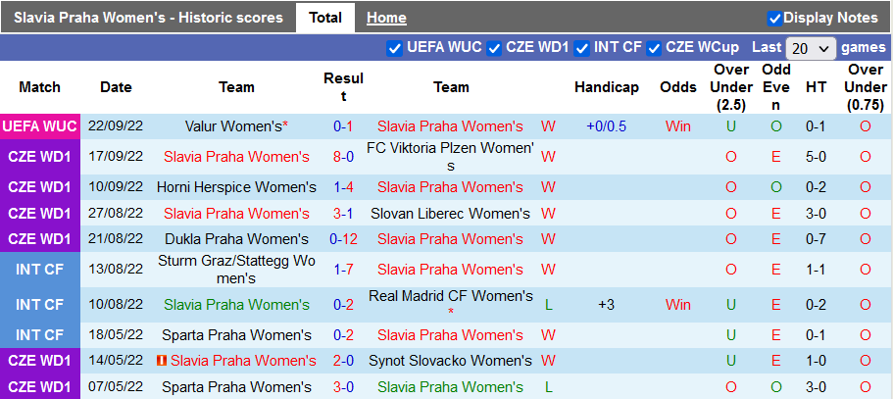Toggle the Display Notes checkbox
This screenshot has height=399, width=893.
click(774, 18)
